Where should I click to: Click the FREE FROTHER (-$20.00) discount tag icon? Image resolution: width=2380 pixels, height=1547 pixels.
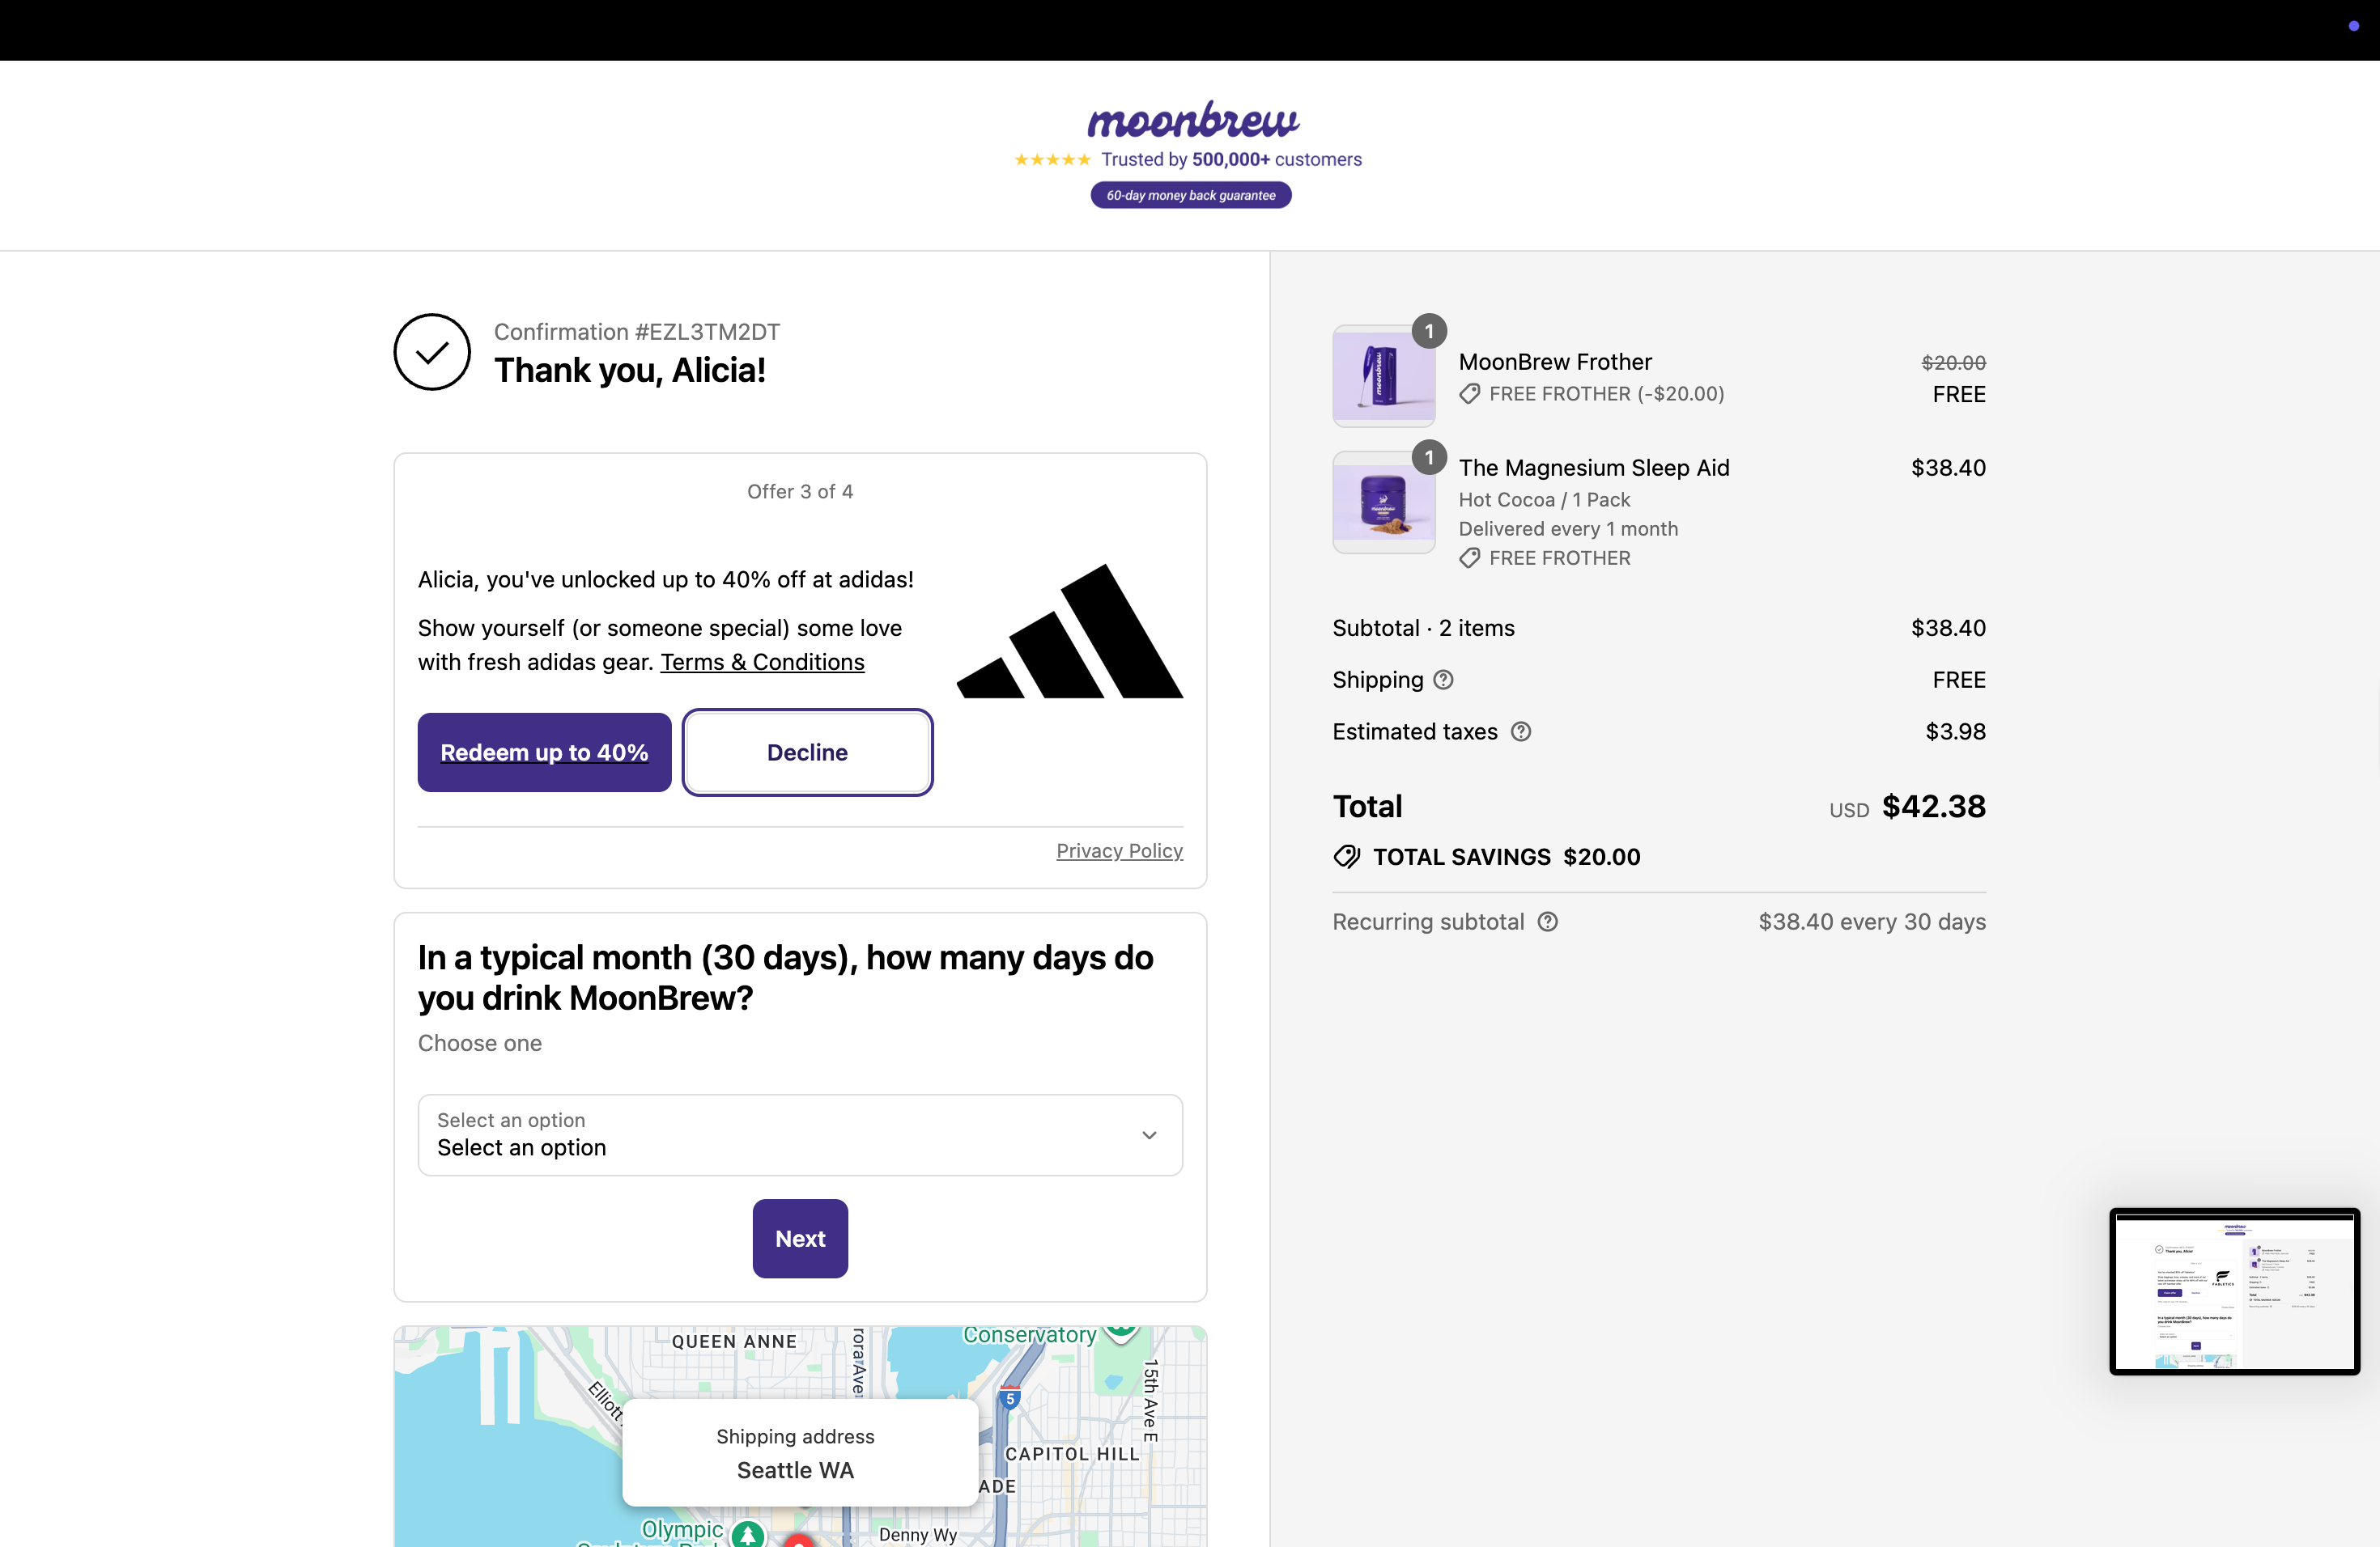[1469, 394]
